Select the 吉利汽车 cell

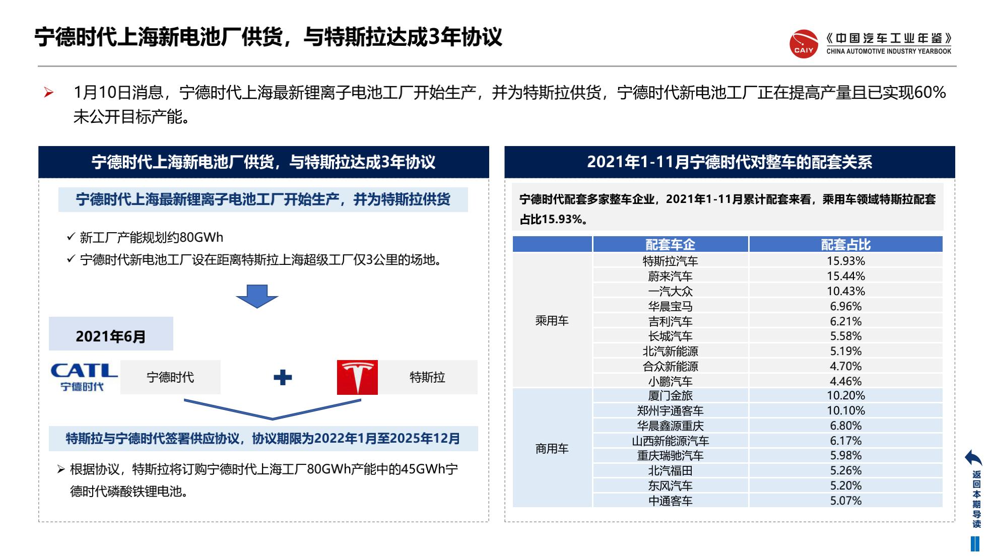pos(671,321)
